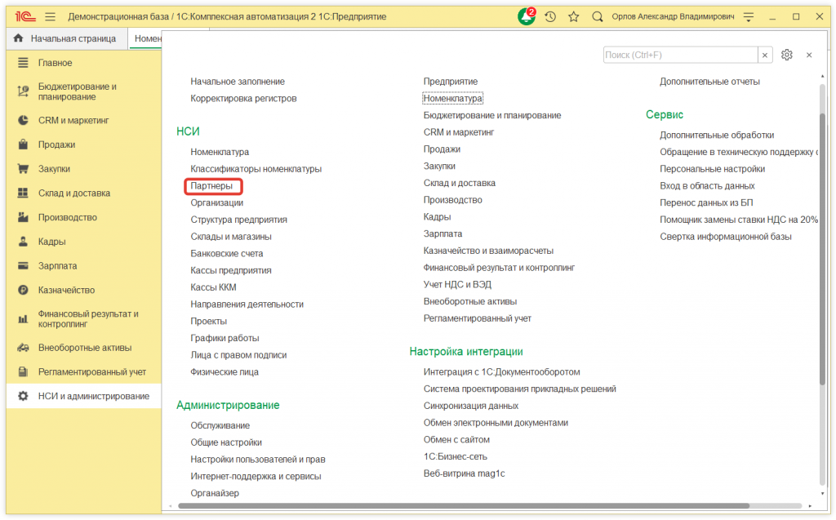Close the functions menu panel
836x520 pixels.
point(809,55)
